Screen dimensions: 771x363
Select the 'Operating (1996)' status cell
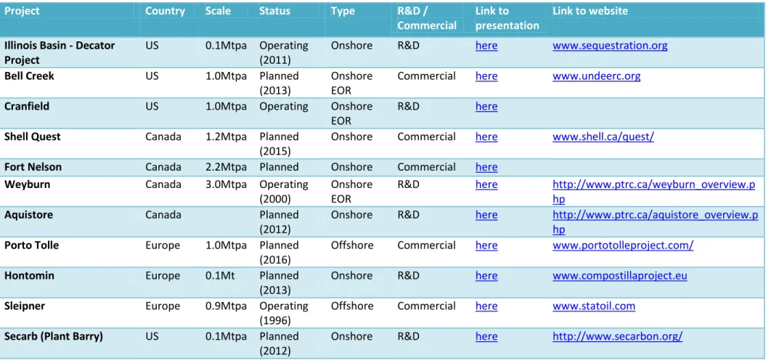284,314
